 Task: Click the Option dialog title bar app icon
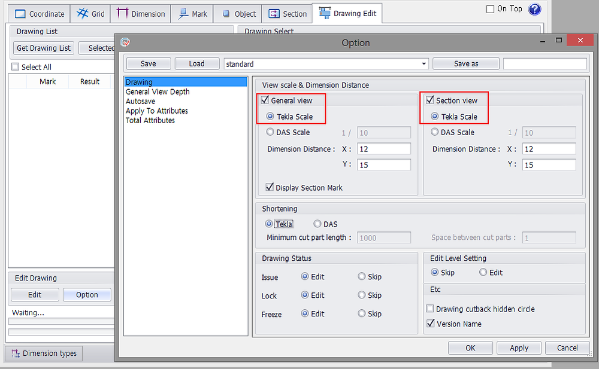tap(125, 42)
